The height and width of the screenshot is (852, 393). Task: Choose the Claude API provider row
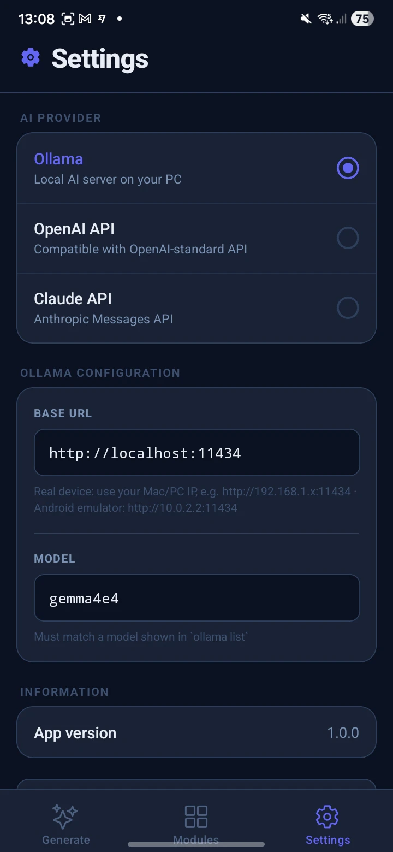coord(196,308)
